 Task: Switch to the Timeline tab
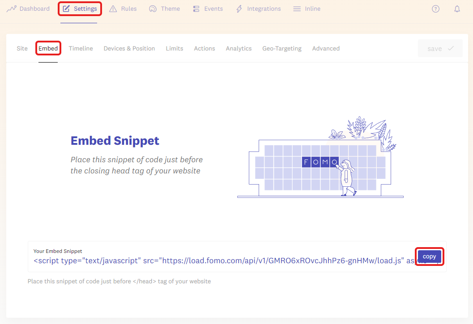[x=81, y=49]
